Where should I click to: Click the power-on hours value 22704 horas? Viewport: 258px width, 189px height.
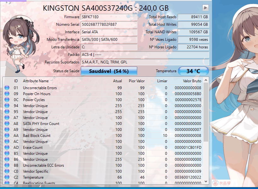pos(193,47)
